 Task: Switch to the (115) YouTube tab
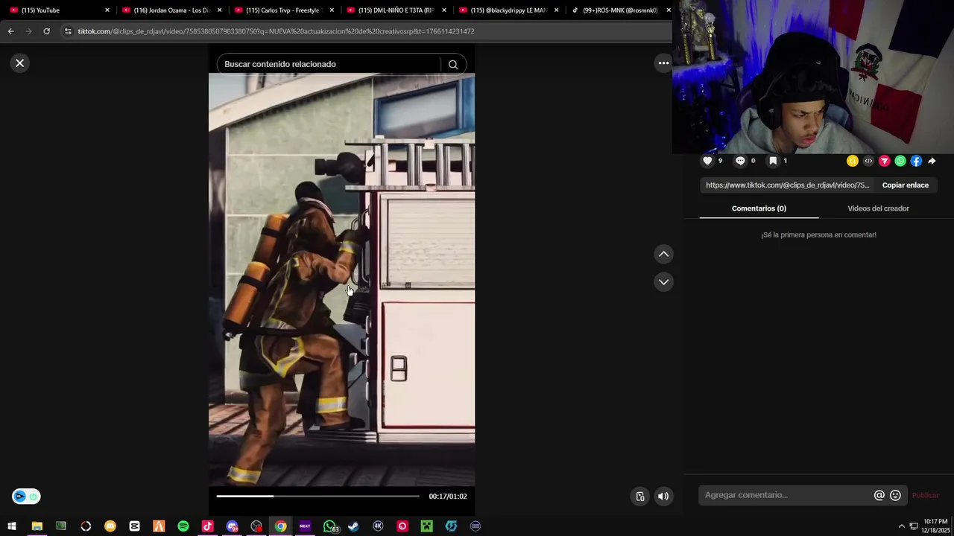tap(56, 10)
